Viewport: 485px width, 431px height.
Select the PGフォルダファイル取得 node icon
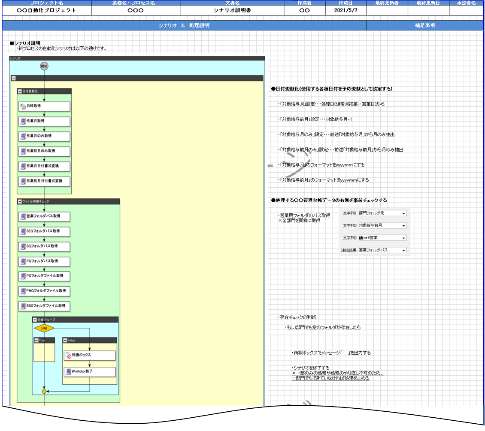click(23, 276)
